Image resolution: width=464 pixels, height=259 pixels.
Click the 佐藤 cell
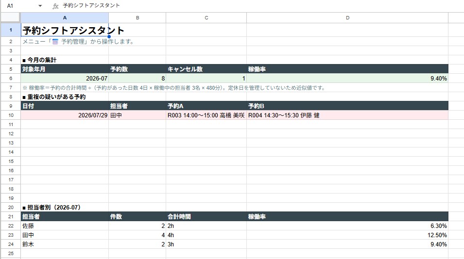pos(65,226)
